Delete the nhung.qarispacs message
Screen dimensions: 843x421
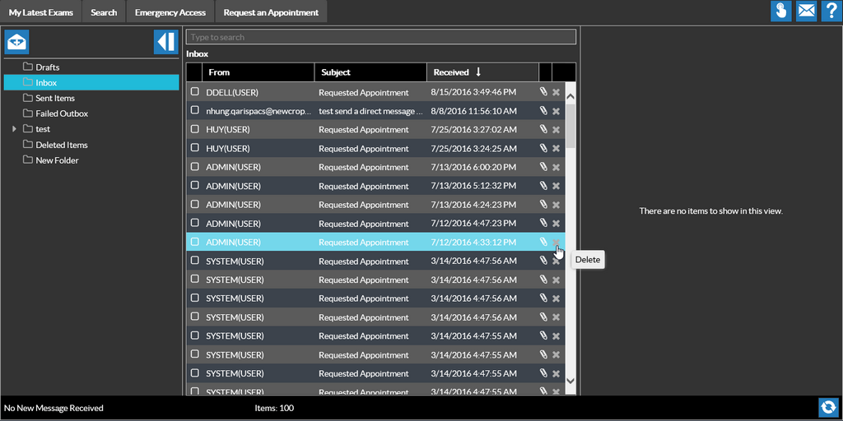pos(556,111)
